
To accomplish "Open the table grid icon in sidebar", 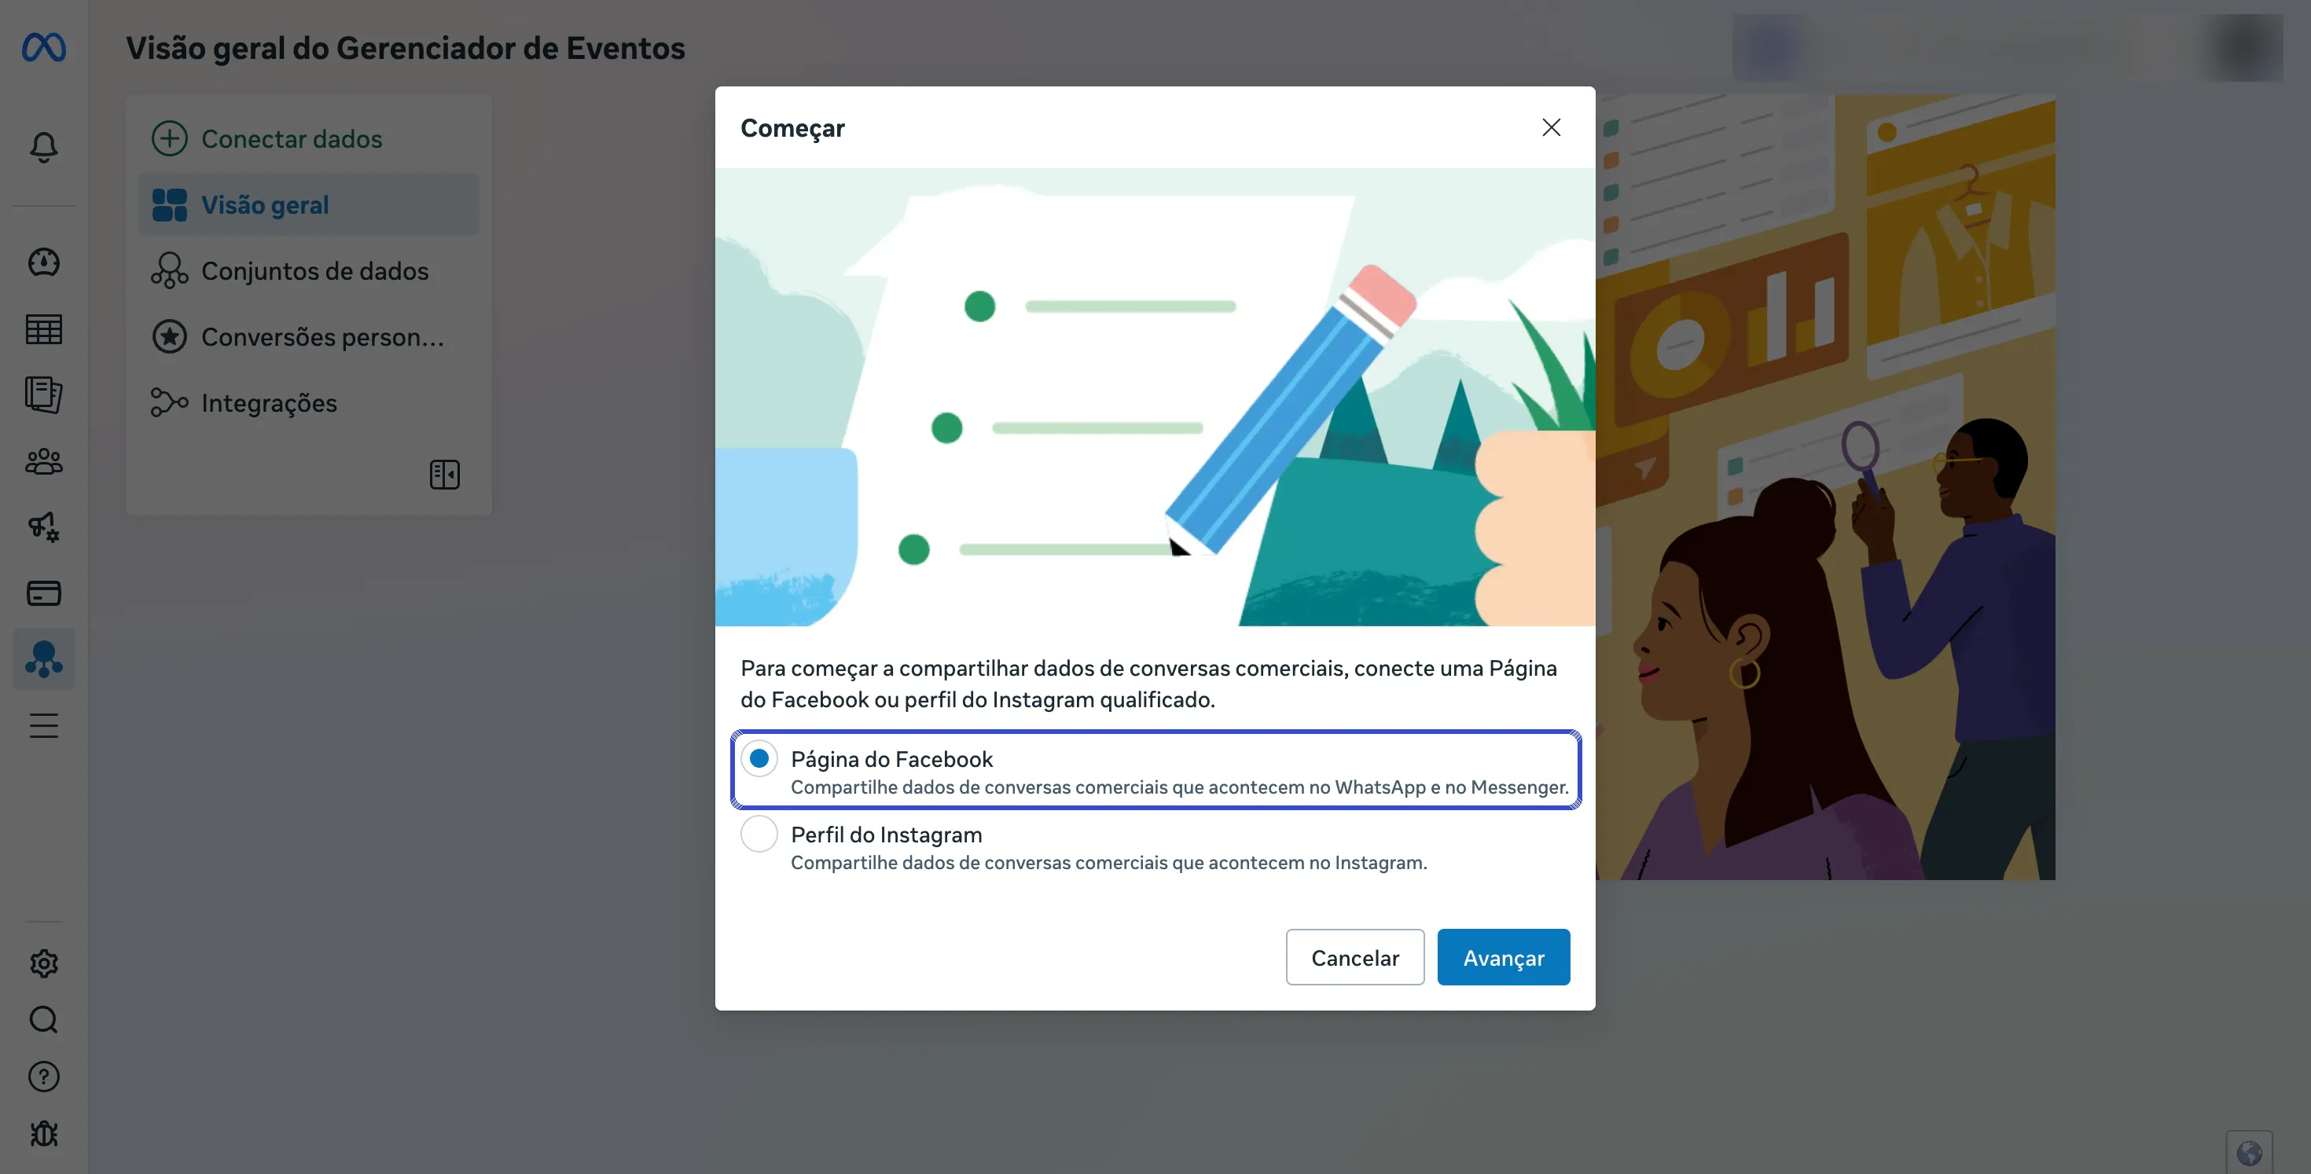I will point(44,329).
